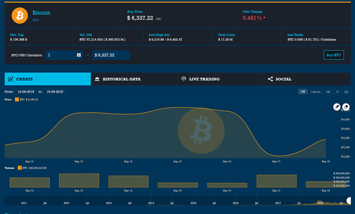Switch the chart range to All
Viewport: 355px width, 214px height.
tap(346, 92)
